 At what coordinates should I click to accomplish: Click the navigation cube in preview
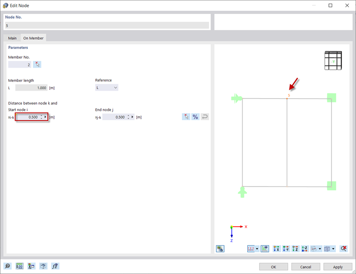pyautogui.click(x=333, y=60)
